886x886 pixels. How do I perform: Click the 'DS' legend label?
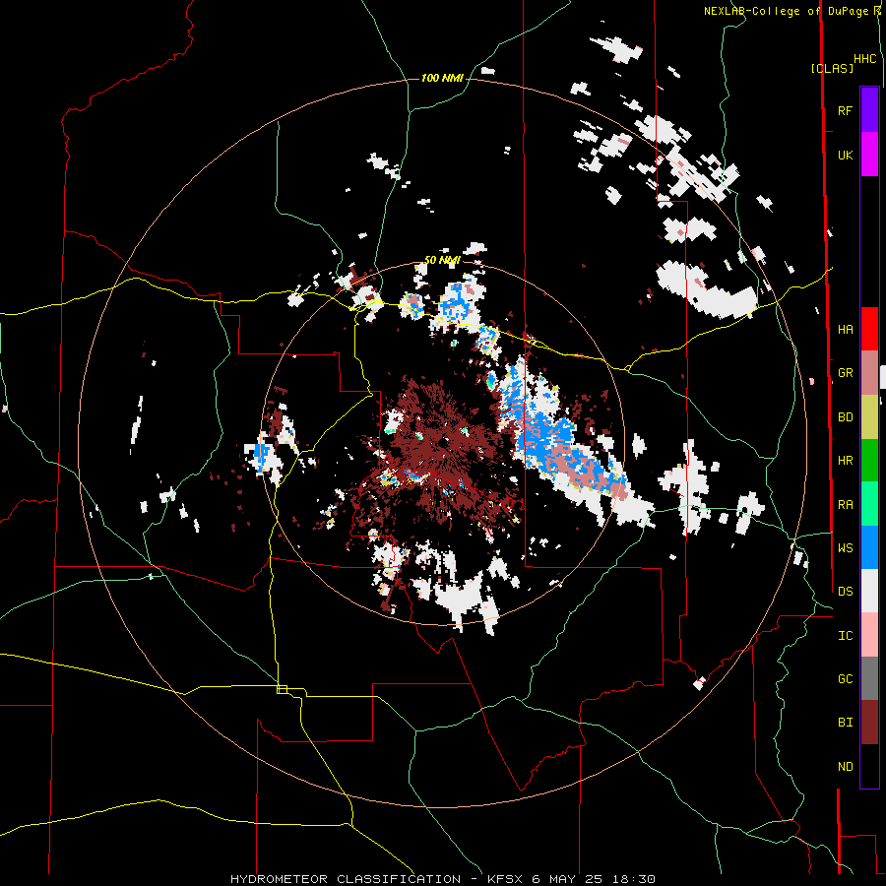click(845, 591)
